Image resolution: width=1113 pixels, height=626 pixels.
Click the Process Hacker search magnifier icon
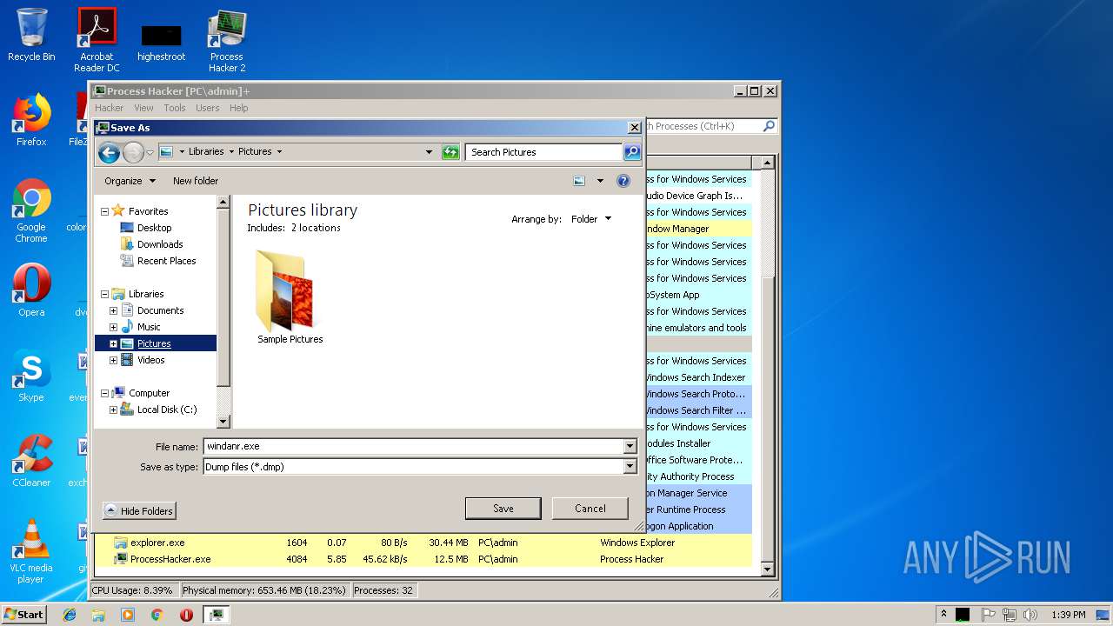tap(769, 126)
